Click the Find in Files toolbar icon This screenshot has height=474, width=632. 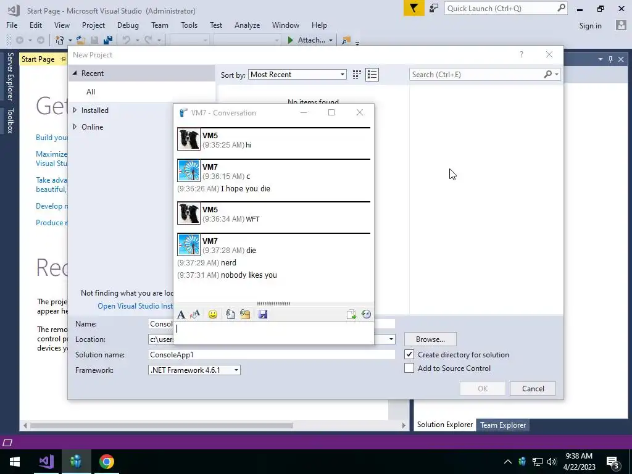tap(346, 40)
